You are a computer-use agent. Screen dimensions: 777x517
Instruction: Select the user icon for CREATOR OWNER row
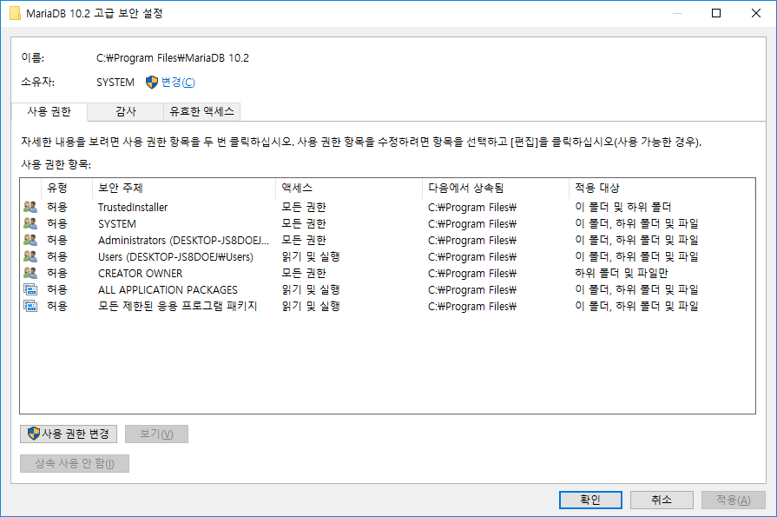pos(30,273)
